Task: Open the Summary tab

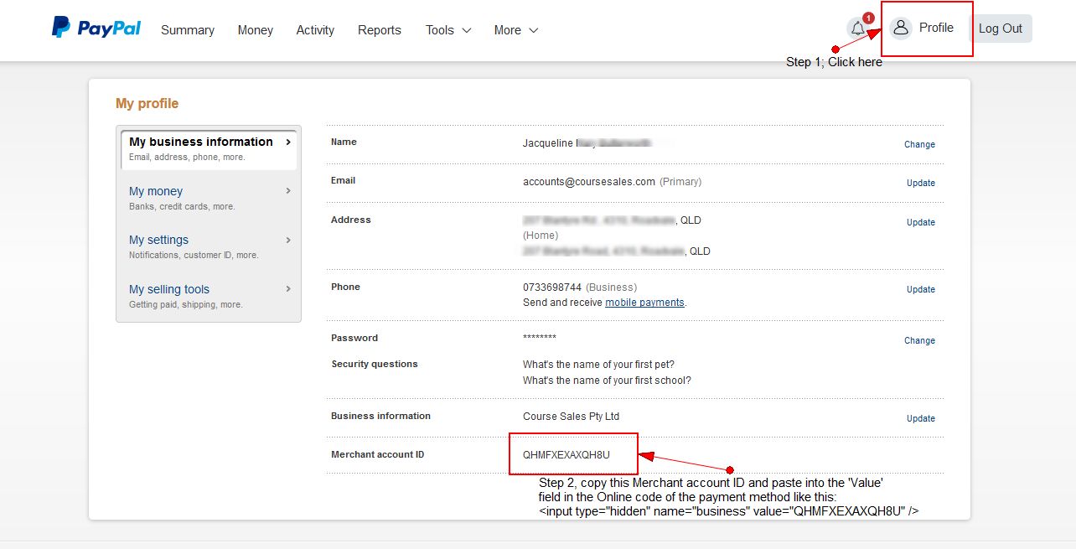Action: (188, 30)
